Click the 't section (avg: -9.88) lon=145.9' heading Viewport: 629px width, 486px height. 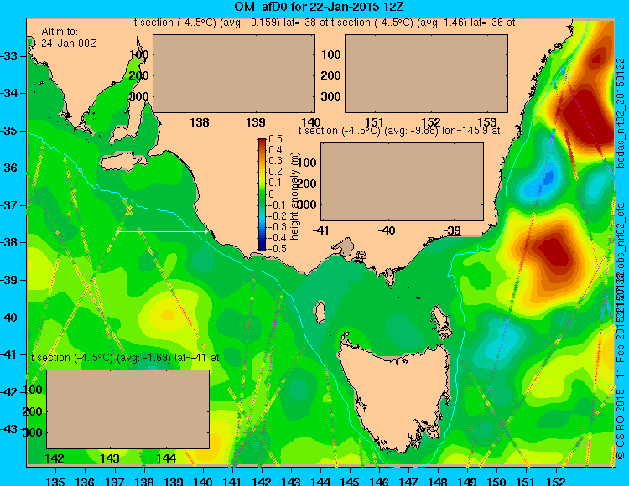[399, 131]
